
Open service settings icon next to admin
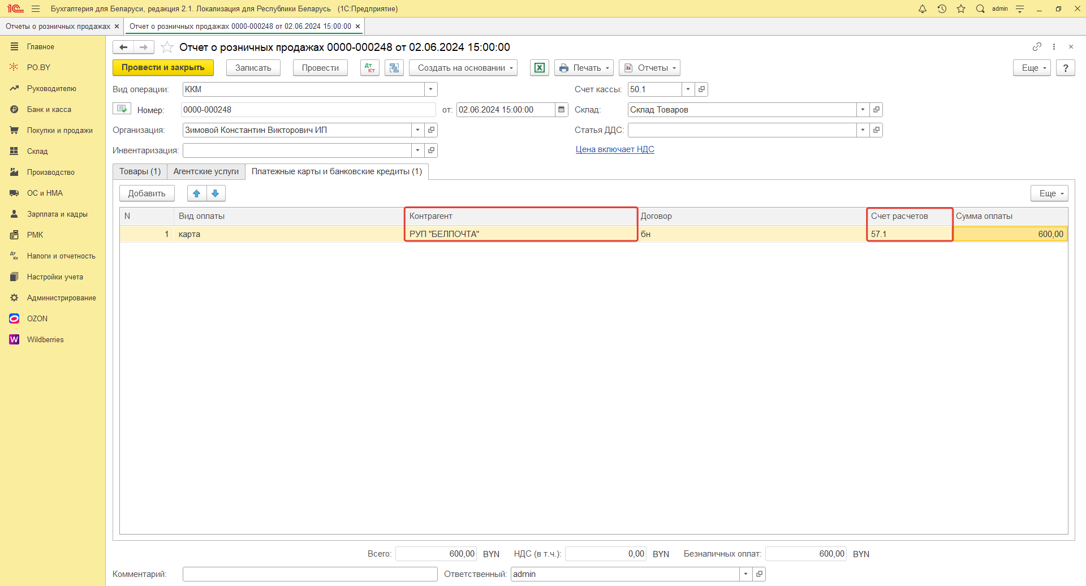pyautogui.click(x=1020, y=8)
